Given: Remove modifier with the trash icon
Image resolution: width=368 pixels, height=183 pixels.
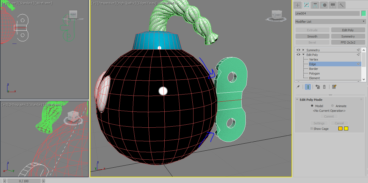Looking at the screenshot, I should [324, 87].
